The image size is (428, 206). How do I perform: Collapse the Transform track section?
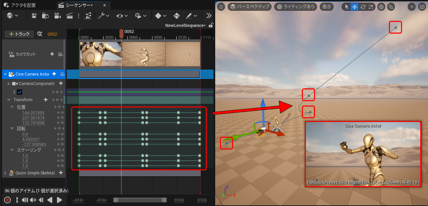click(x=9, y=100)
